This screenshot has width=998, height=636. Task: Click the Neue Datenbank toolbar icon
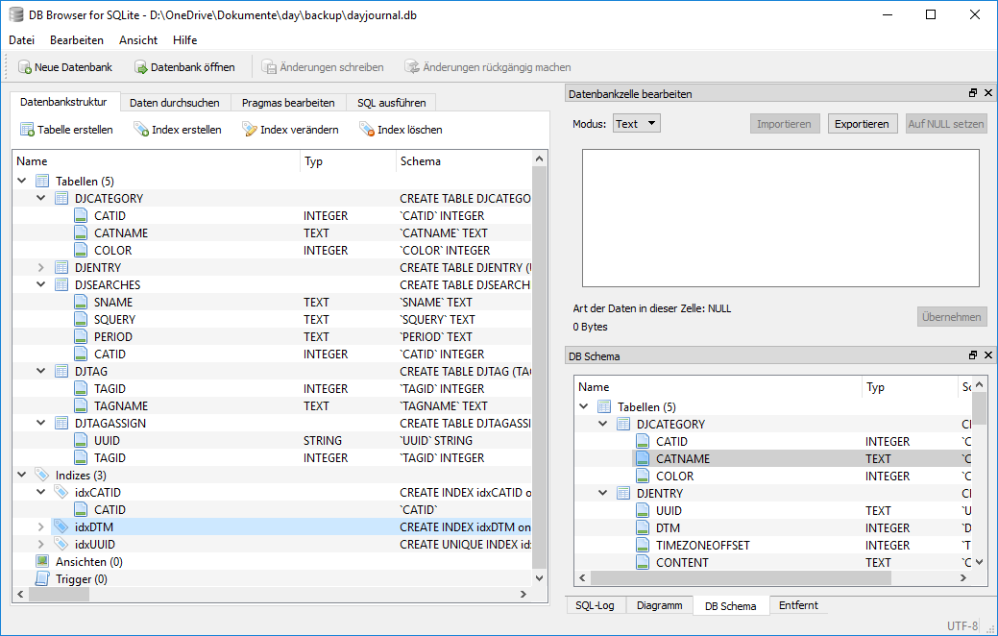pyautogui.click(x=25, y=67)
